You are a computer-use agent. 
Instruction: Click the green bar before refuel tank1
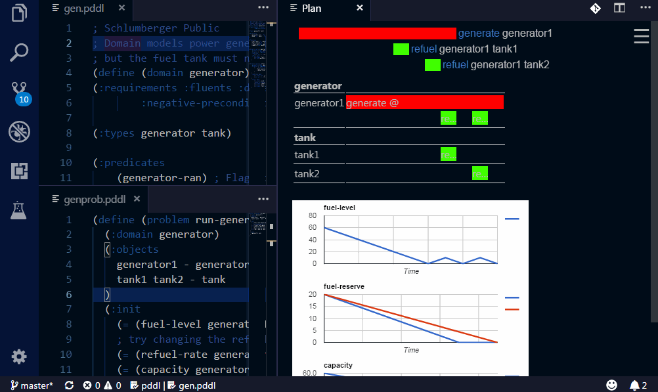point(401,49)
